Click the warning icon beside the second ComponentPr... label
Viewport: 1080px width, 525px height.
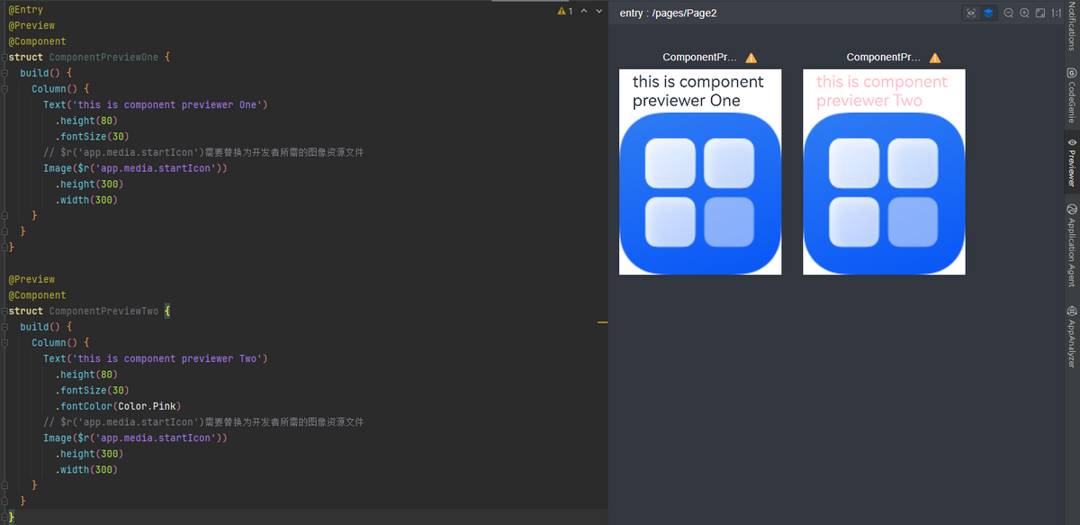tap(934, 58)
